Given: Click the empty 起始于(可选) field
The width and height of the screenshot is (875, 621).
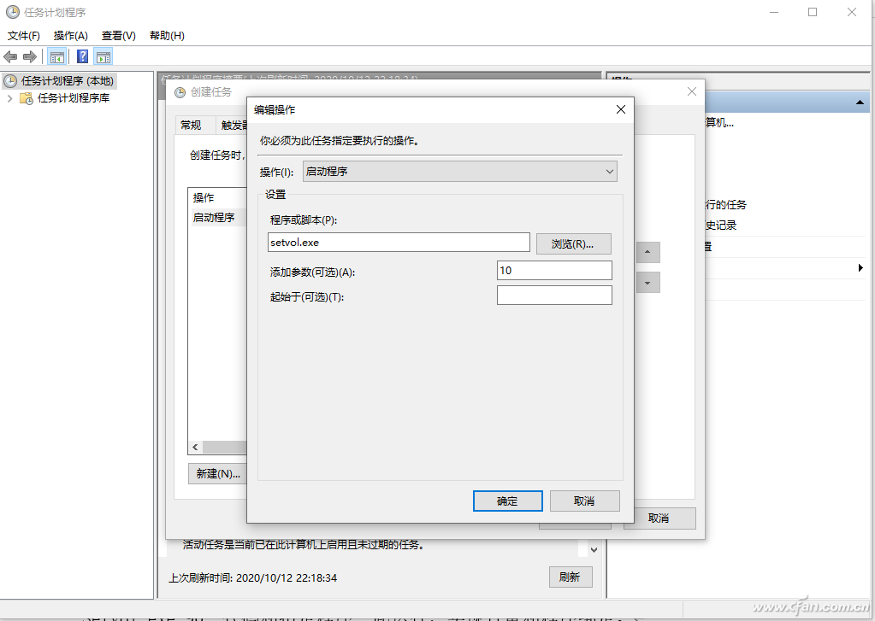Looking at the screenshot, I should coord(554,296).
